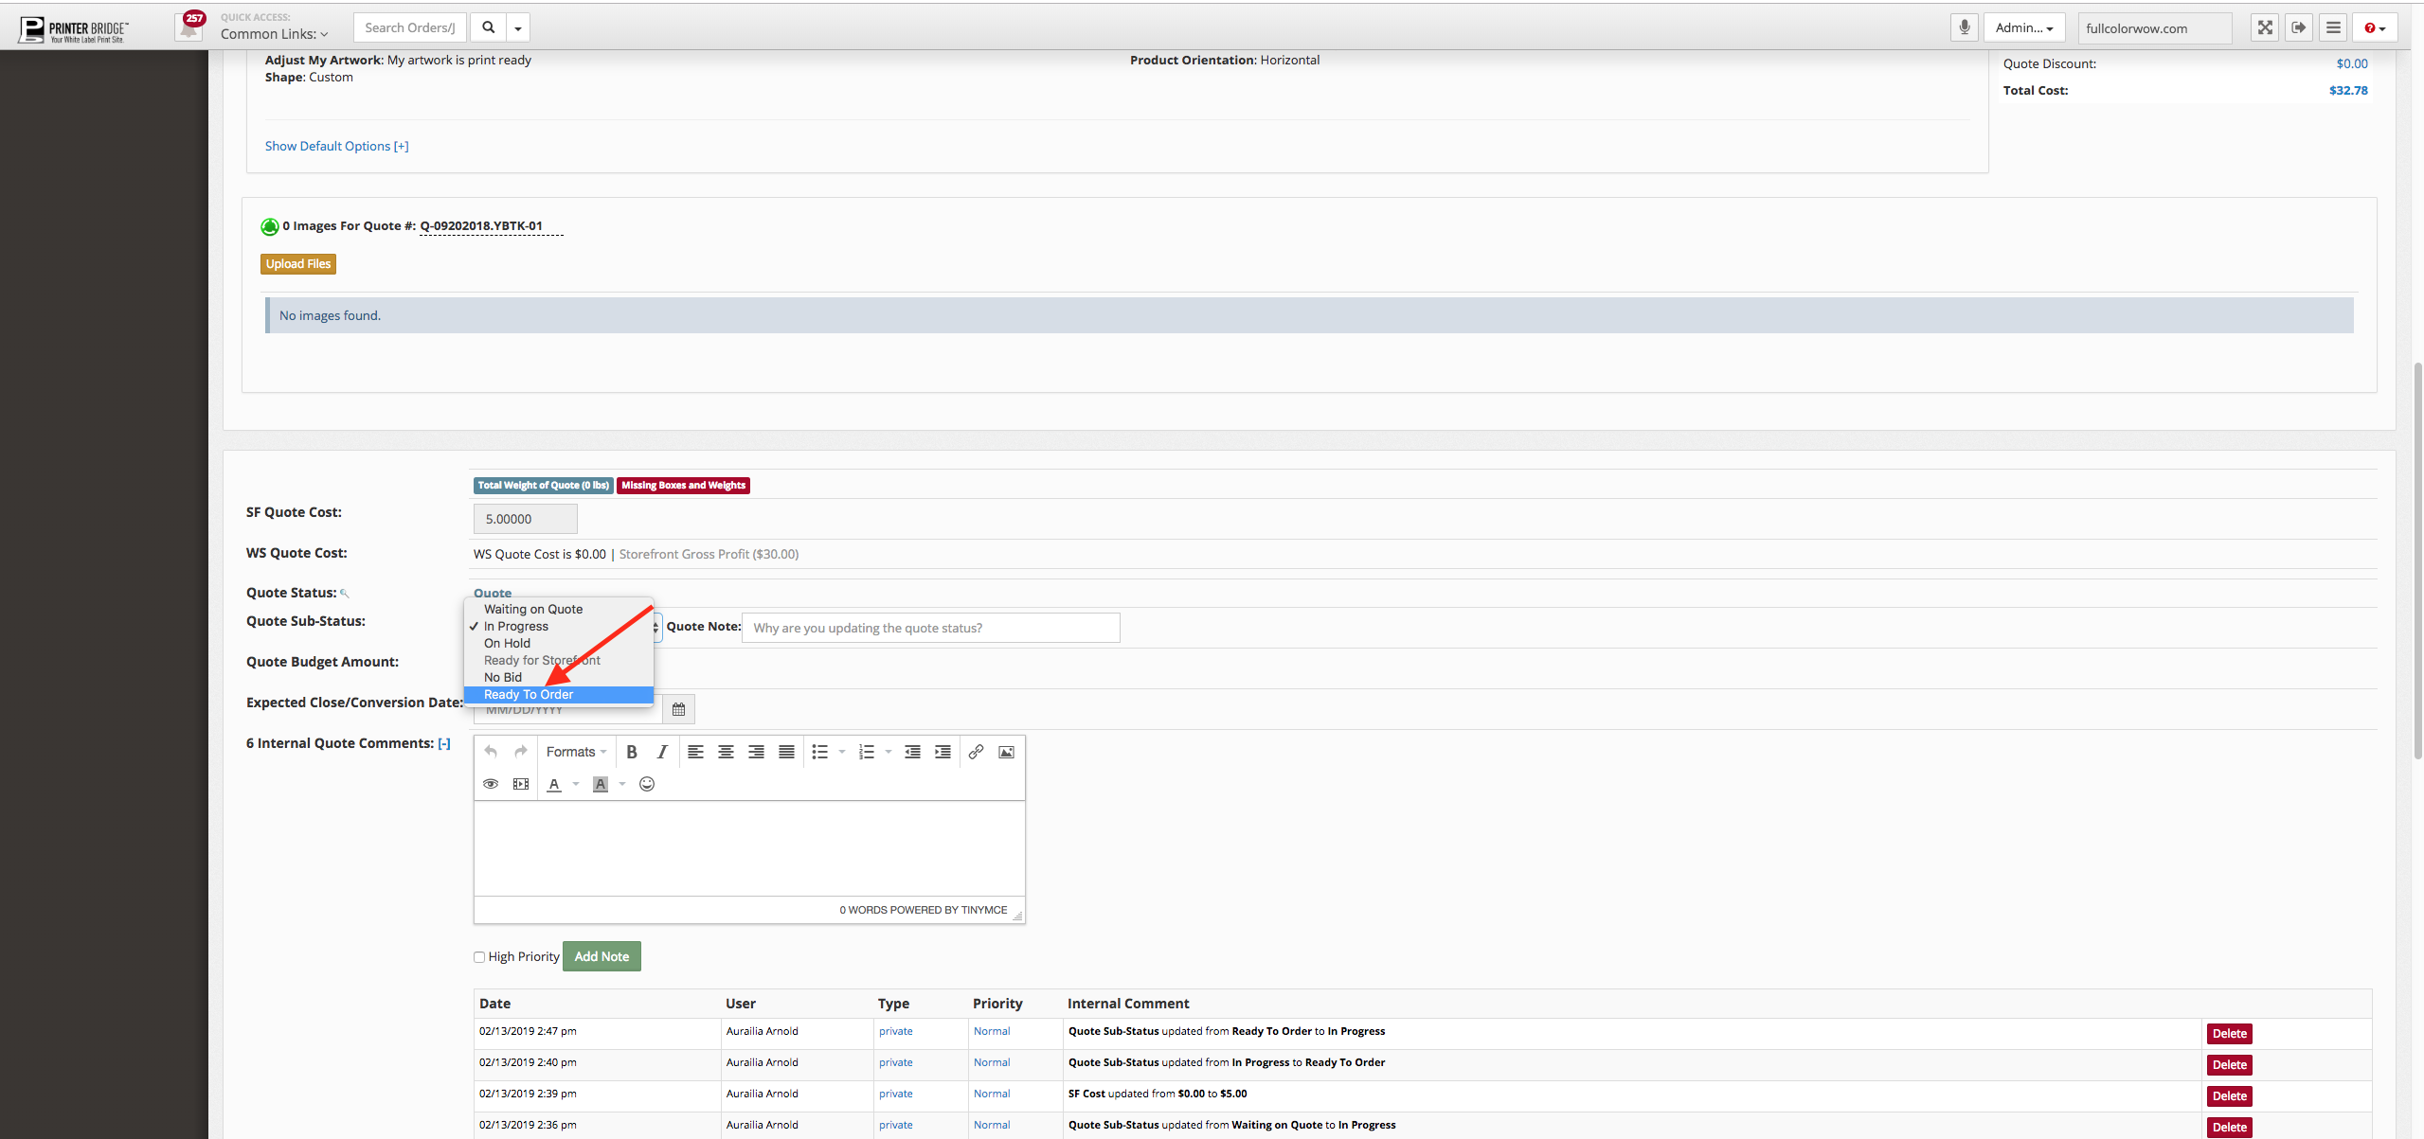Click the Bold formatting icon
The image size is (2424, 1139).
(x=632, y=752)
